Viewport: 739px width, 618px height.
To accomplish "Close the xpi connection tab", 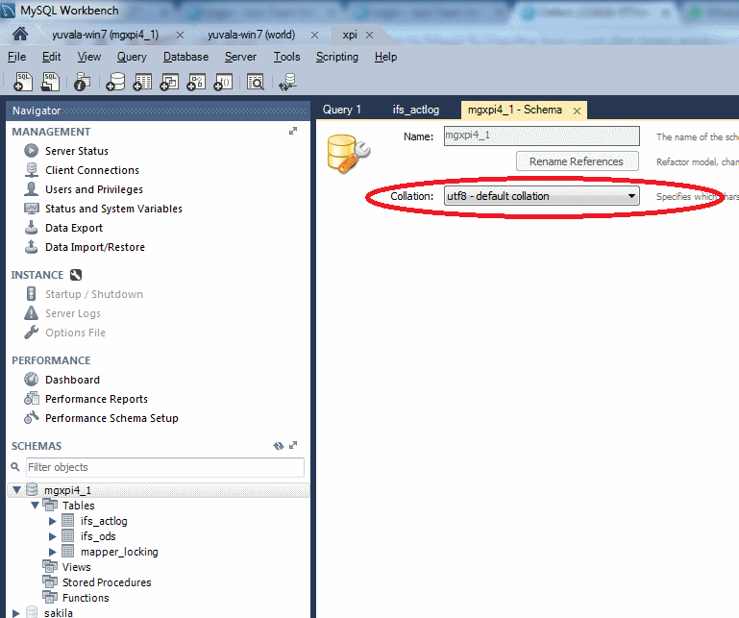I will tap(369, 36).
